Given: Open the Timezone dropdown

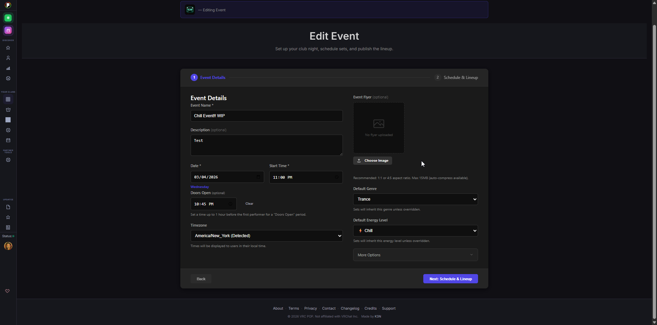Looking at the screenshot, I should pos(266,236).
